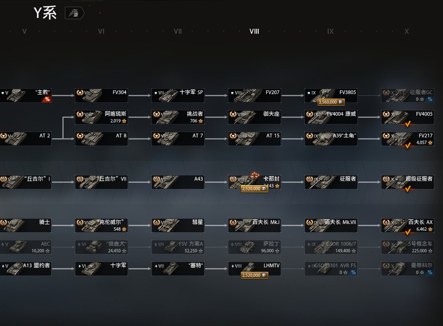Open the AT 15 tank node

click(255, 139)
